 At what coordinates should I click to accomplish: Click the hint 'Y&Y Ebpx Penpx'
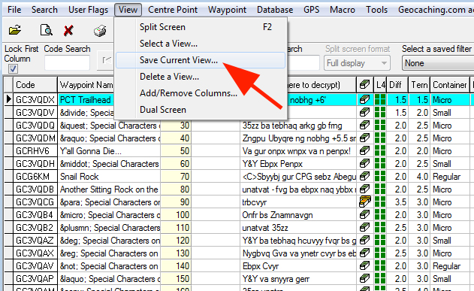pyautogui.click(x=273, y=164)
